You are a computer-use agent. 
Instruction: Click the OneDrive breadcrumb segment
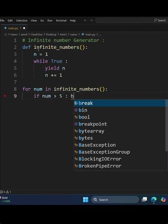click(x=37, y=34)
